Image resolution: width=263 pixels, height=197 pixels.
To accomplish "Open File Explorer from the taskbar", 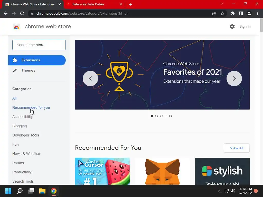I will 42,191.
